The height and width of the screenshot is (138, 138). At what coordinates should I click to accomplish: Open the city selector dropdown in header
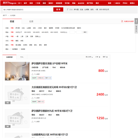20,3
